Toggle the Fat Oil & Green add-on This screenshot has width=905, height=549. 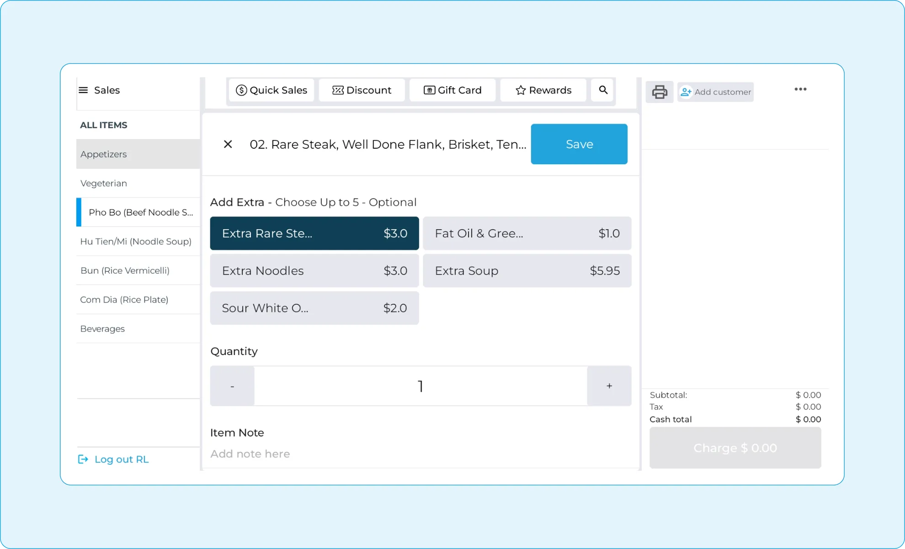click(527, 233)
